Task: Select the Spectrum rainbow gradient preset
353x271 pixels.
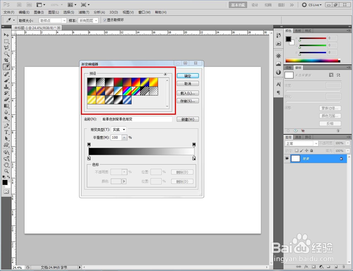Action: 127,91
